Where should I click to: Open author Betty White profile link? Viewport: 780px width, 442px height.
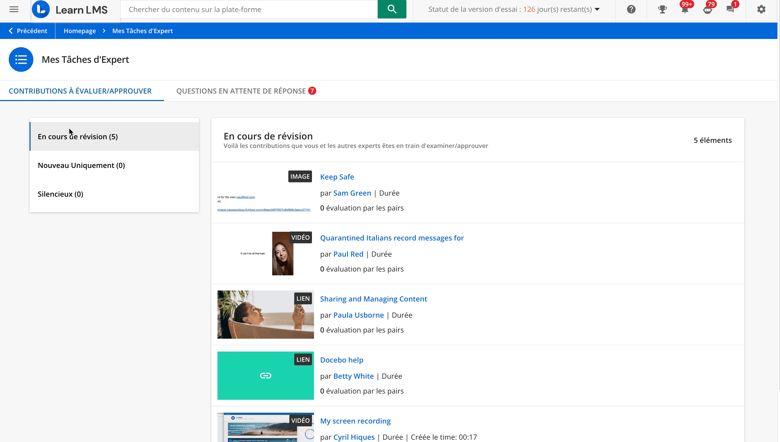pos(353,376)
